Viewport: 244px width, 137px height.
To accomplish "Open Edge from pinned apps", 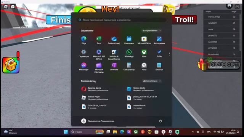I will point(84,40).
